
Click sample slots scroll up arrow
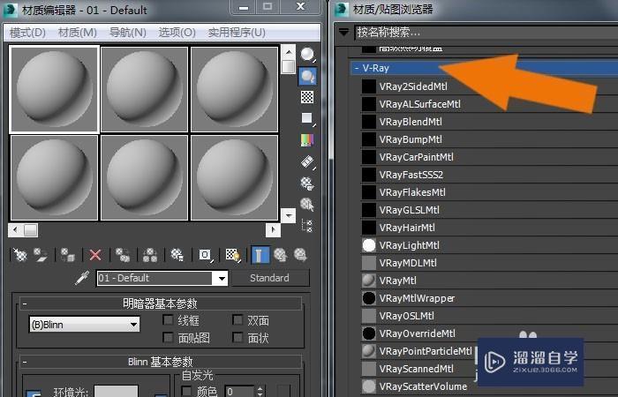pos(289,52)
